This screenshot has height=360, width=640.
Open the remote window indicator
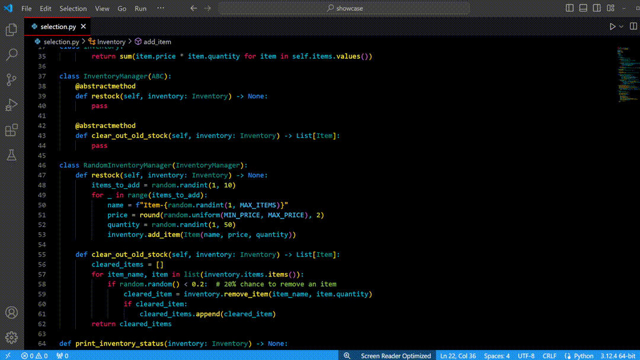(8, 355)
